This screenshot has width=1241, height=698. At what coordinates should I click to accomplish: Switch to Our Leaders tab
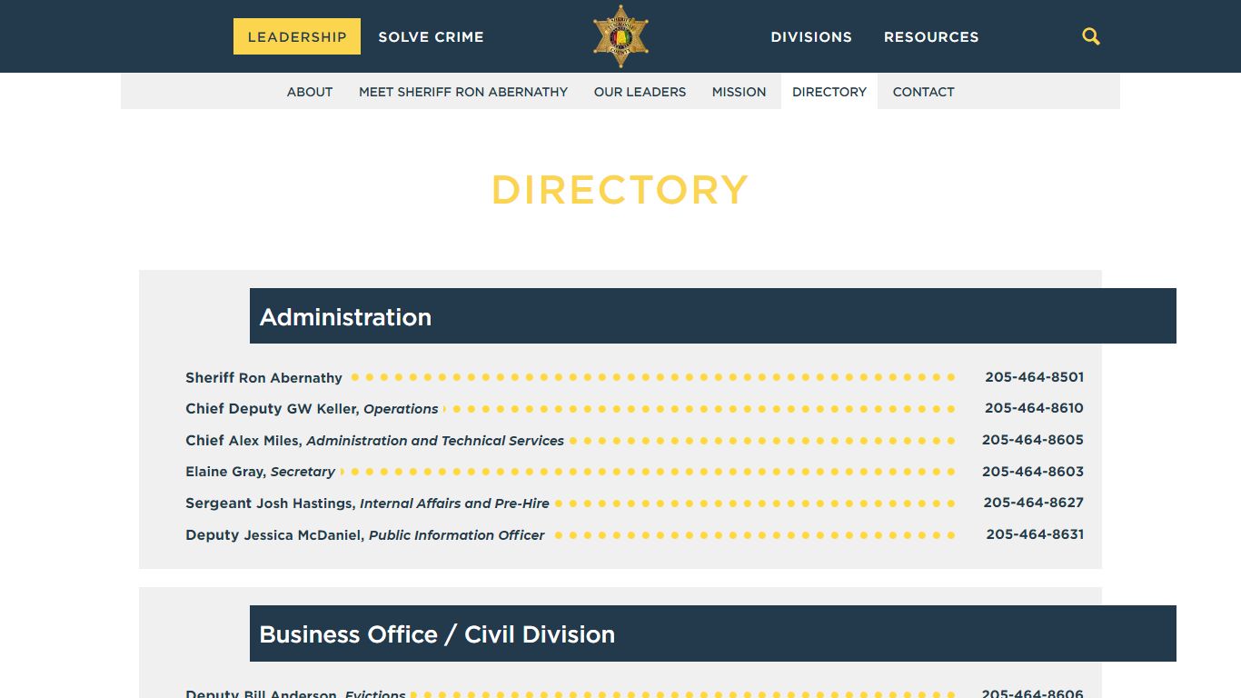tap(640, 92)
